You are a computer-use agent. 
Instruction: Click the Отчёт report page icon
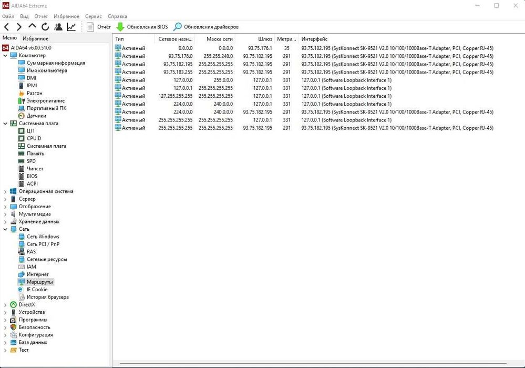[90, 27]
